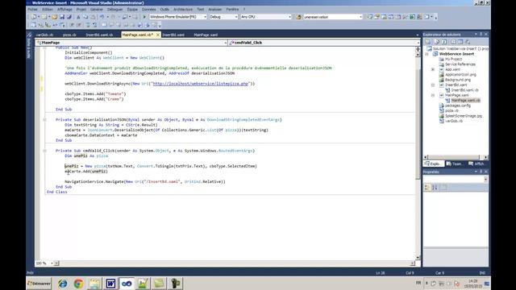This screenshot has height=290, width=516.
Task: Open the Déboguer menu
Action: click(x=114, y=10)
